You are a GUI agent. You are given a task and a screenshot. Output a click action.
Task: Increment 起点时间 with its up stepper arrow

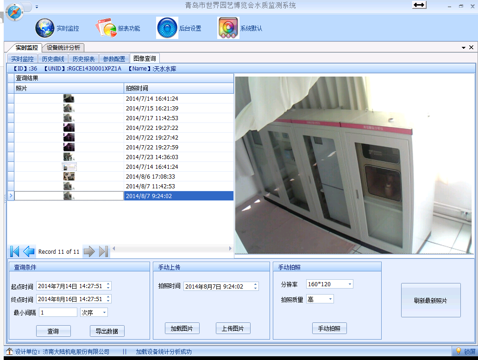coord(108,284)
